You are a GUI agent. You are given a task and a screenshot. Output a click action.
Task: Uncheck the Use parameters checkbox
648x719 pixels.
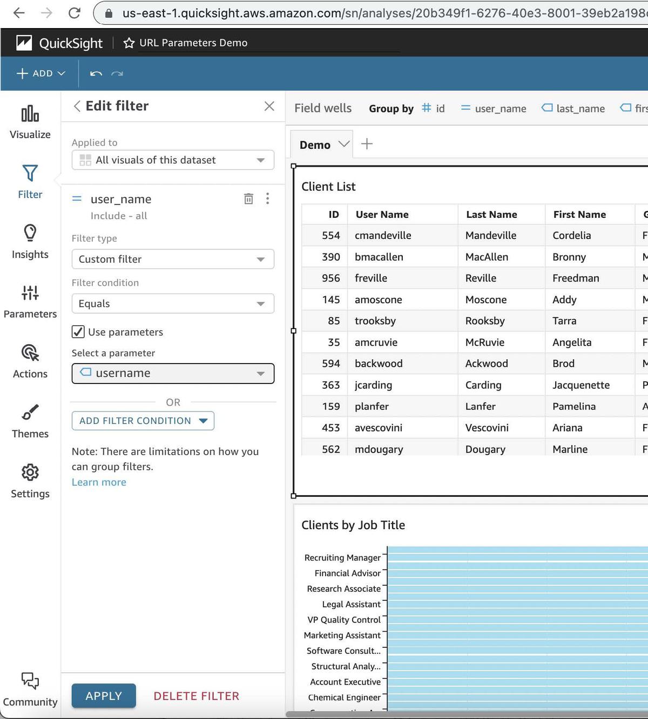coord(78,332)
